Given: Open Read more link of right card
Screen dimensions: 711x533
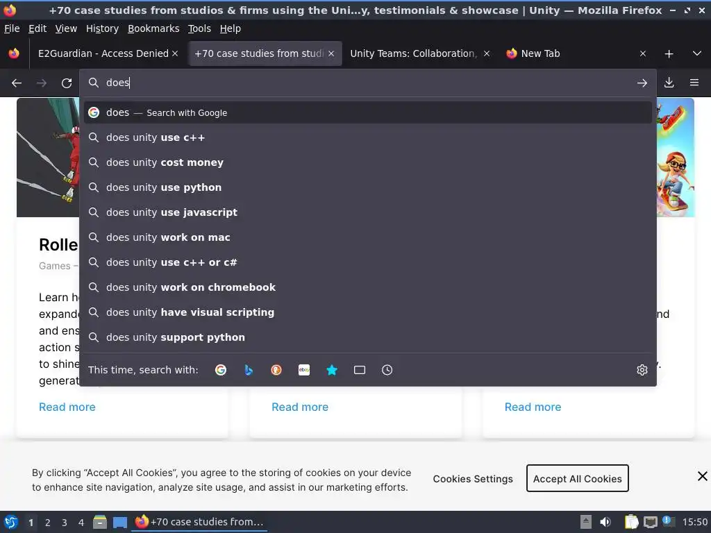Looking at the screenshot, I should tap(533, 407).
